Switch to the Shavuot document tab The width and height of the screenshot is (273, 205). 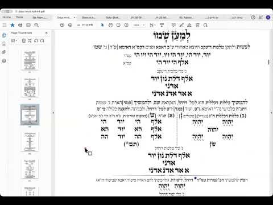point(88,18)
